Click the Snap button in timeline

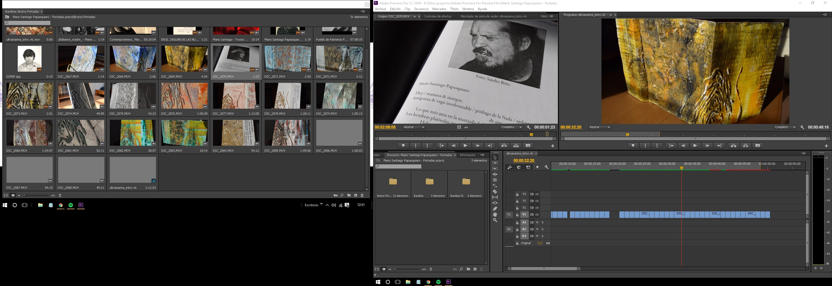pyautogui.click(x=519, y=167)
